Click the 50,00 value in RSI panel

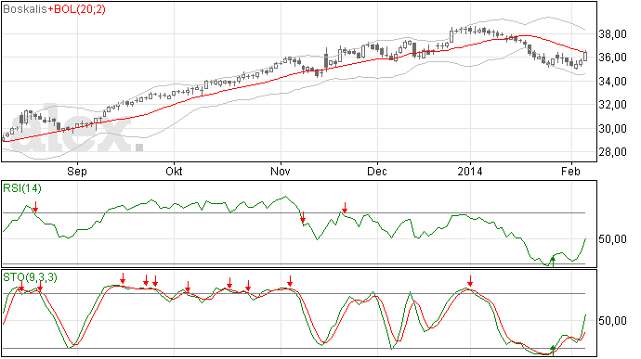click(x=612, y=239)
